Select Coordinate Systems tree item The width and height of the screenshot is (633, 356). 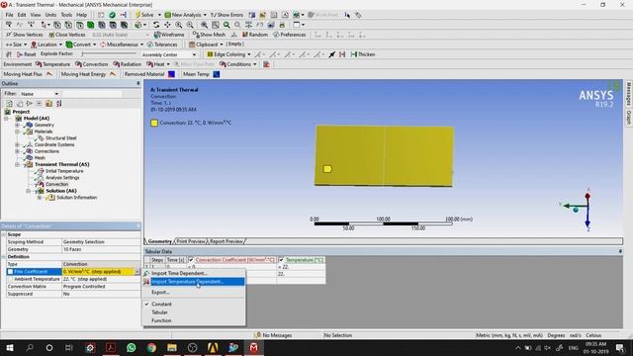[54, 144]
